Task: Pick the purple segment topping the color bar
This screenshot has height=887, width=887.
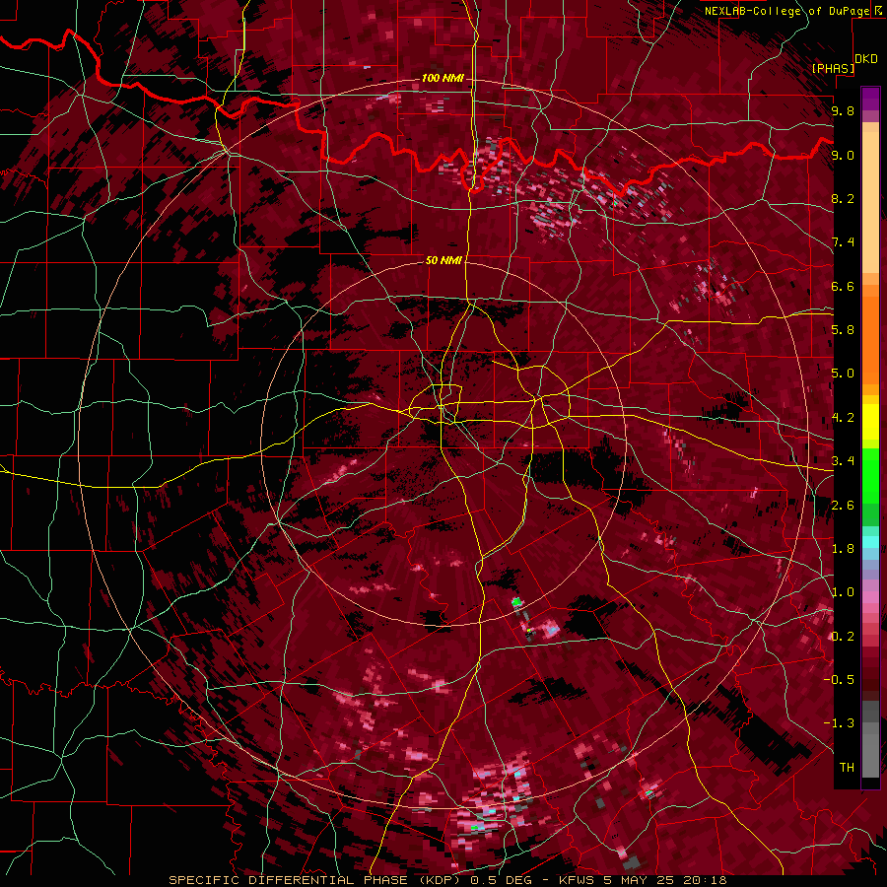Action: click(x=870, y=99)
